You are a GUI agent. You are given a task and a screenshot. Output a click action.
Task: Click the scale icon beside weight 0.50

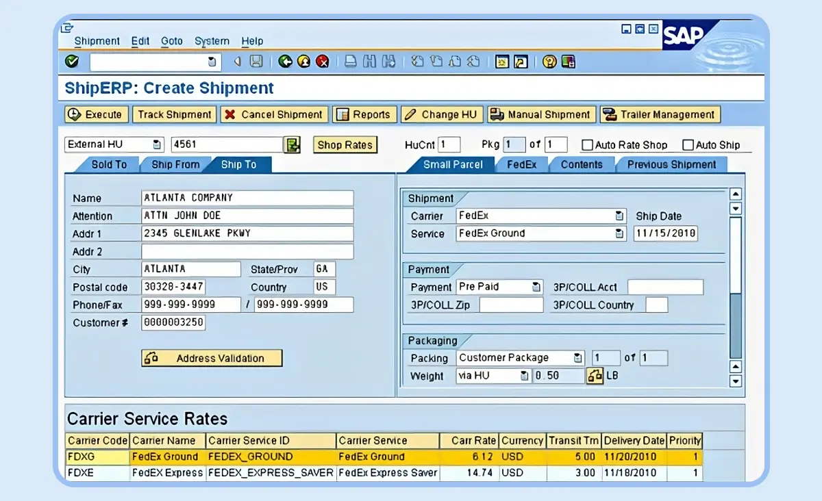pos(595,376)
